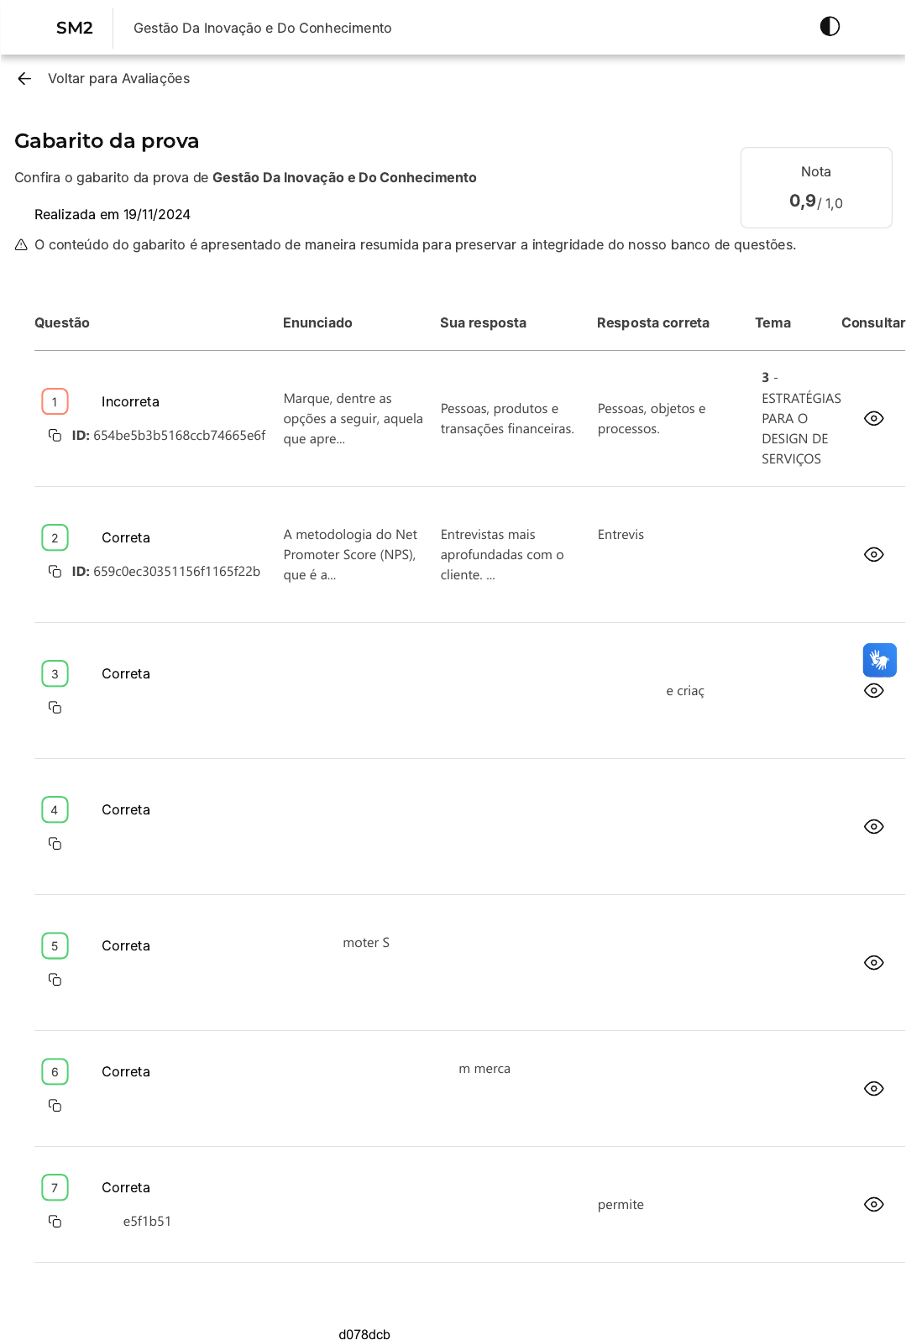Copy the ID of question 5
Viewport: 906px width, 1340px height.
point(55,980)
